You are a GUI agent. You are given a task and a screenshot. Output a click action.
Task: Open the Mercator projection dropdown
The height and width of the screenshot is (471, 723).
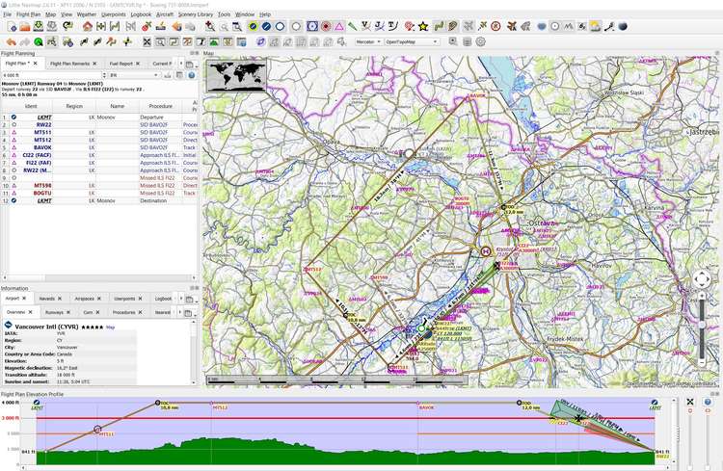pyautogui.click(x=367, y=42)
